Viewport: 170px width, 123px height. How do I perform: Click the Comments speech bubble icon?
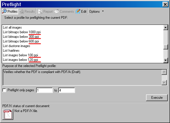point(57,11)
